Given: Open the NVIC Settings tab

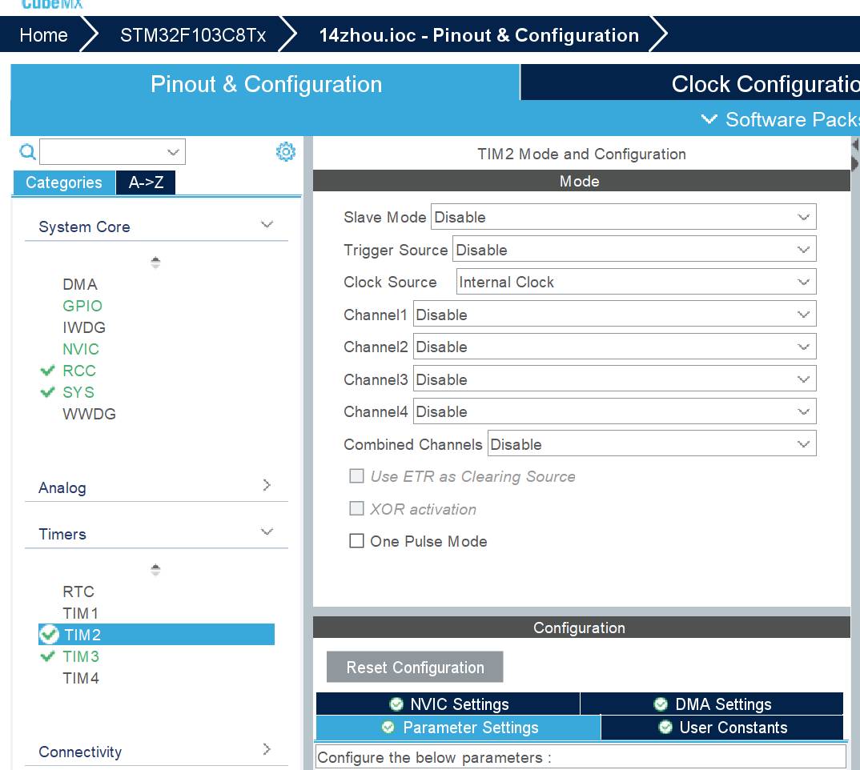Looking at the screenshot, I should click(x=448, y=704).
